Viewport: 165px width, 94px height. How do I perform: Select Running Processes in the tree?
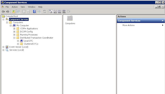coord(29,35)
